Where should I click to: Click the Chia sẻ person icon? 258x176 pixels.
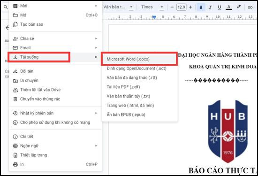coord(15,38)
